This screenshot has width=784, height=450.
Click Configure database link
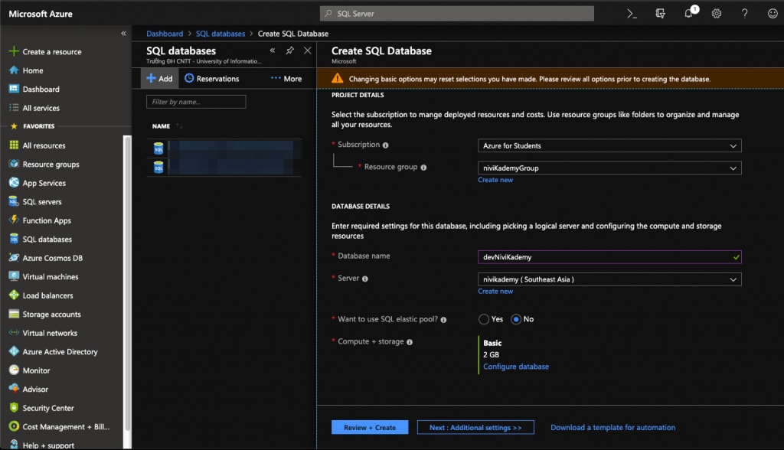(516, 367)
